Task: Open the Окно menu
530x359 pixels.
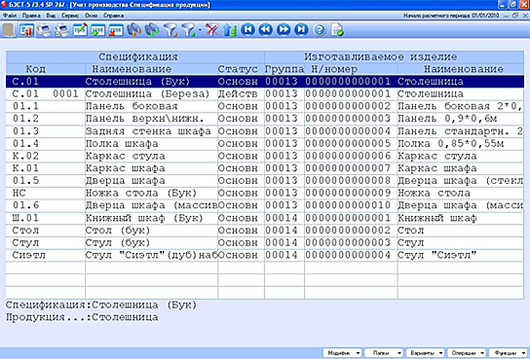Action: point(92,16)
